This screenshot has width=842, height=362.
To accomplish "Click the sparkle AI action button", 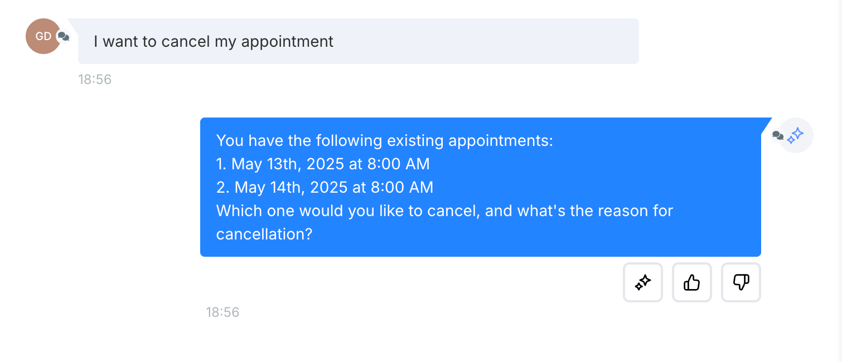I will [x=642, y=282].
